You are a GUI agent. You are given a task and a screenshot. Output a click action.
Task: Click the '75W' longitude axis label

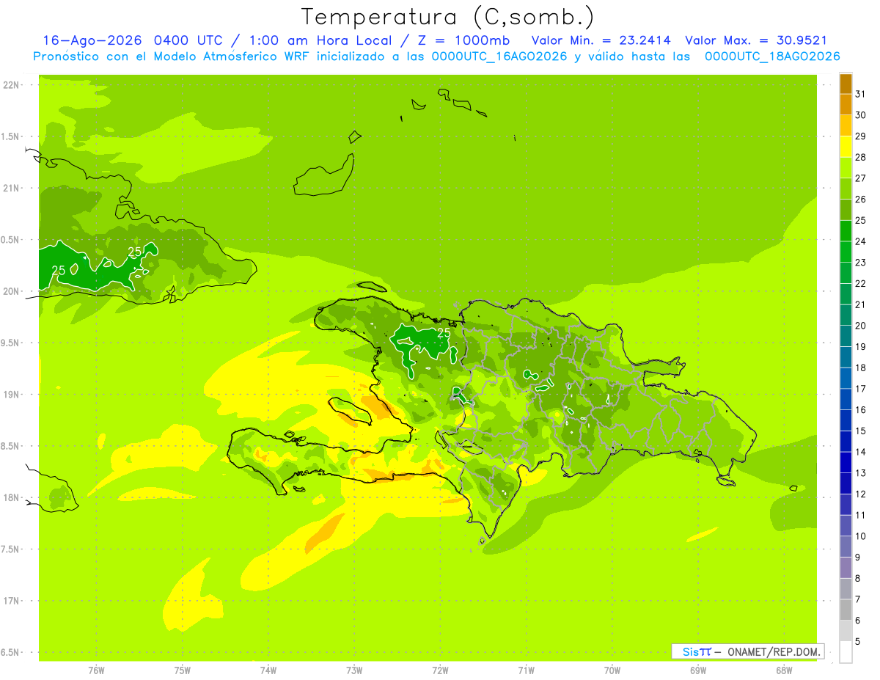click(x=183, y=670)
